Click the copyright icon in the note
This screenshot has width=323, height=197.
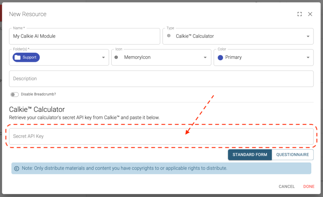point(17,168)
